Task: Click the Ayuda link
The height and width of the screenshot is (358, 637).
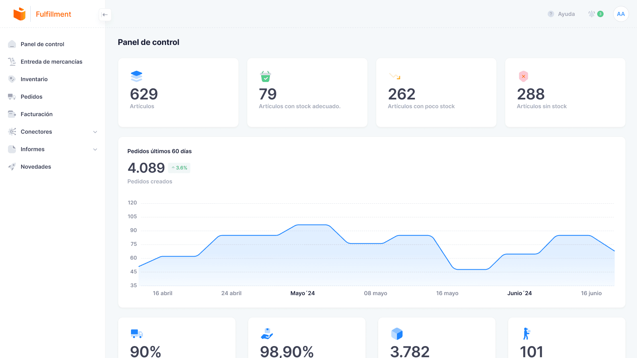Action: click(x=566, y=14)
